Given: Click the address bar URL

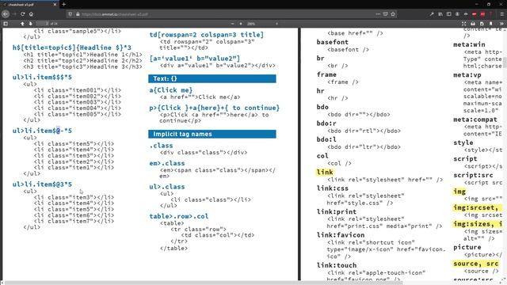Looking at the screenshot, I should 115,14.
